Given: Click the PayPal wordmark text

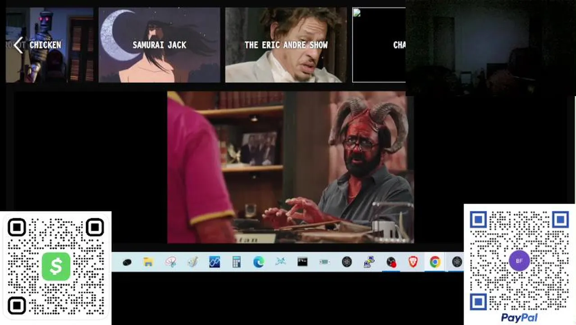Looking at the screenshot, I should tap(519, 318).
